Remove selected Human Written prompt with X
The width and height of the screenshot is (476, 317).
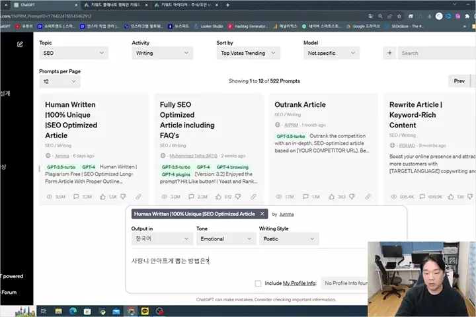(x=262, y=214)
